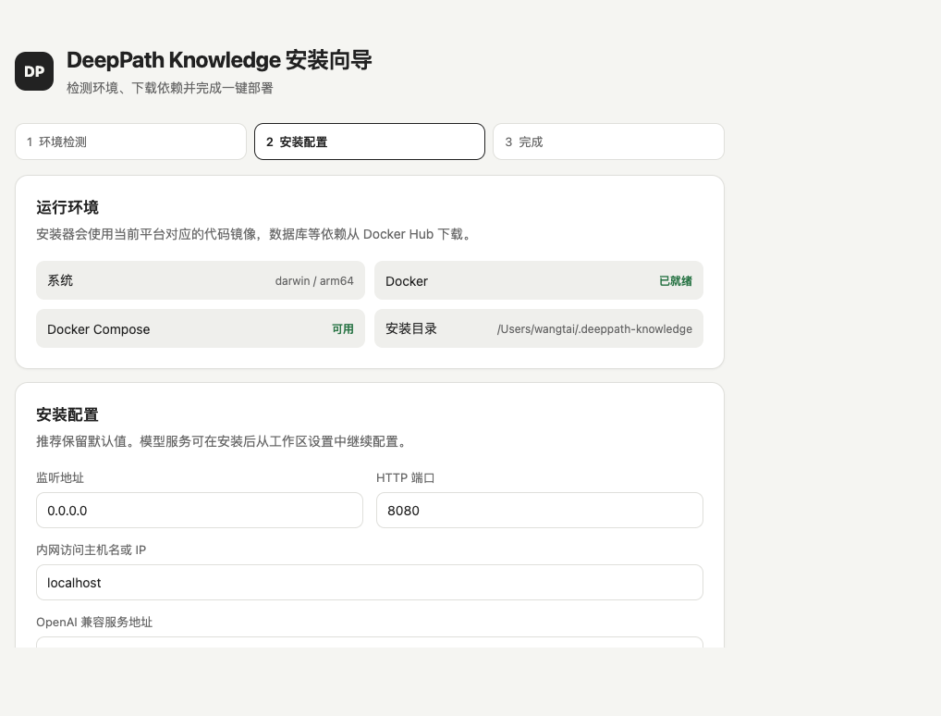This screenshot has height=716, width=941.
Task: Select step 2 安装配置 tab
Action: (370, 142)
